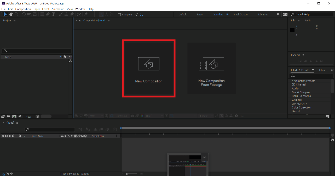The width and height of the screenshot is (335, 176).
Task: Select the Selection arrow tool
Action: click(x=5, y=14)
